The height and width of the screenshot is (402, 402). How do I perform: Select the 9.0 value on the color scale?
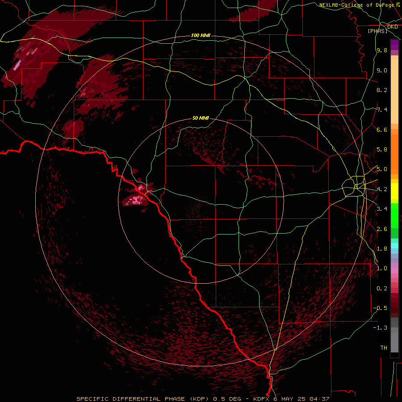(382, 70)
